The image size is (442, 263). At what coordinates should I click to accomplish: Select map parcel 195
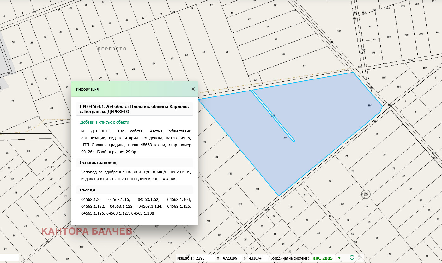[384, 77]
